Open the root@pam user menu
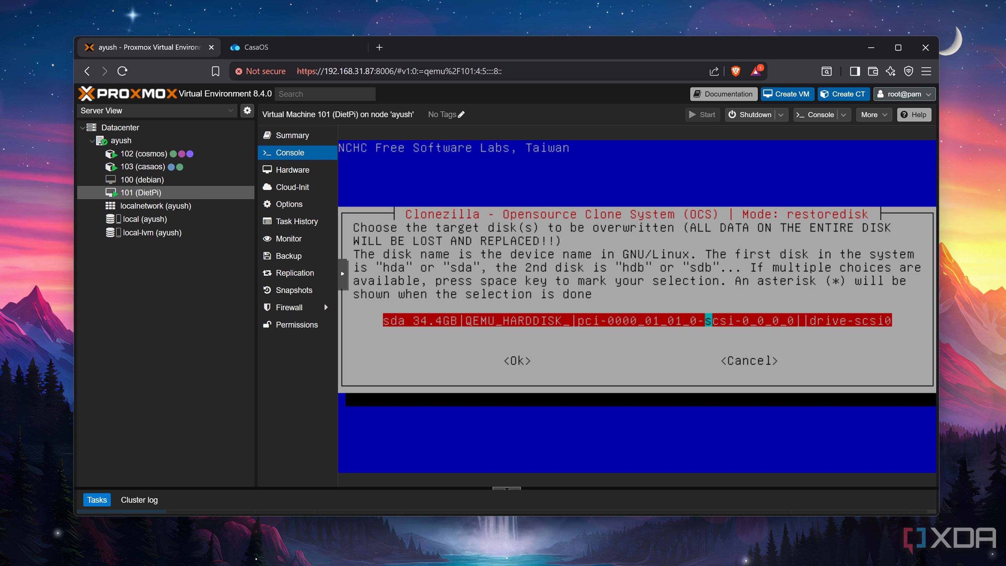Image resolution: width=1006 pixels, height=566 pixels. coord(904,94)
